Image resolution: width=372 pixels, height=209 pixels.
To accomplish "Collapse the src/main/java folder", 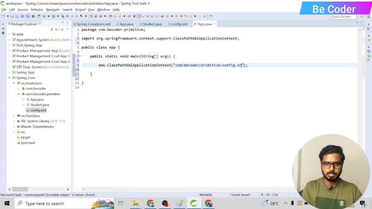I will 14,83.
